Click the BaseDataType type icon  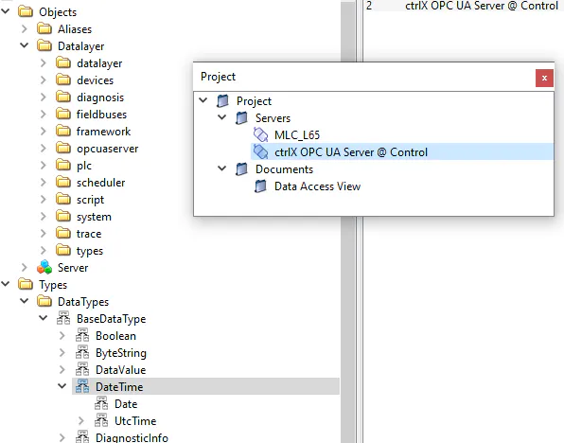pos(63,318)
